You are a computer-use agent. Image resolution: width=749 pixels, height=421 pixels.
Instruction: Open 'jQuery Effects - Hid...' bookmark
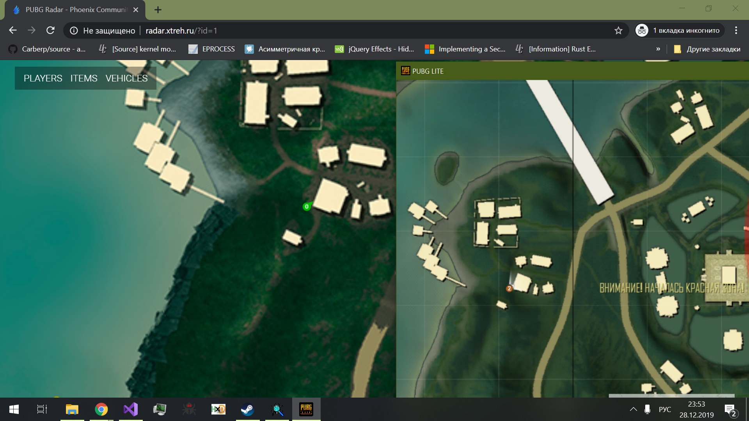374,49
